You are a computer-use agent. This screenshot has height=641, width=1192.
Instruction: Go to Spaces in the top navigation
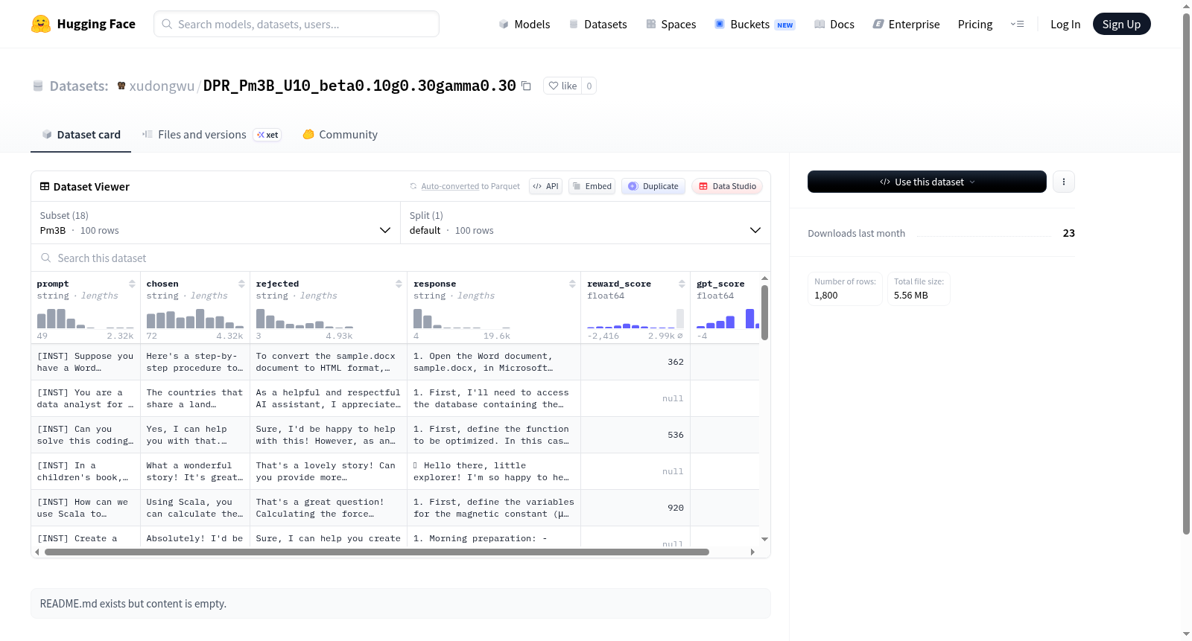pos(671,25)
